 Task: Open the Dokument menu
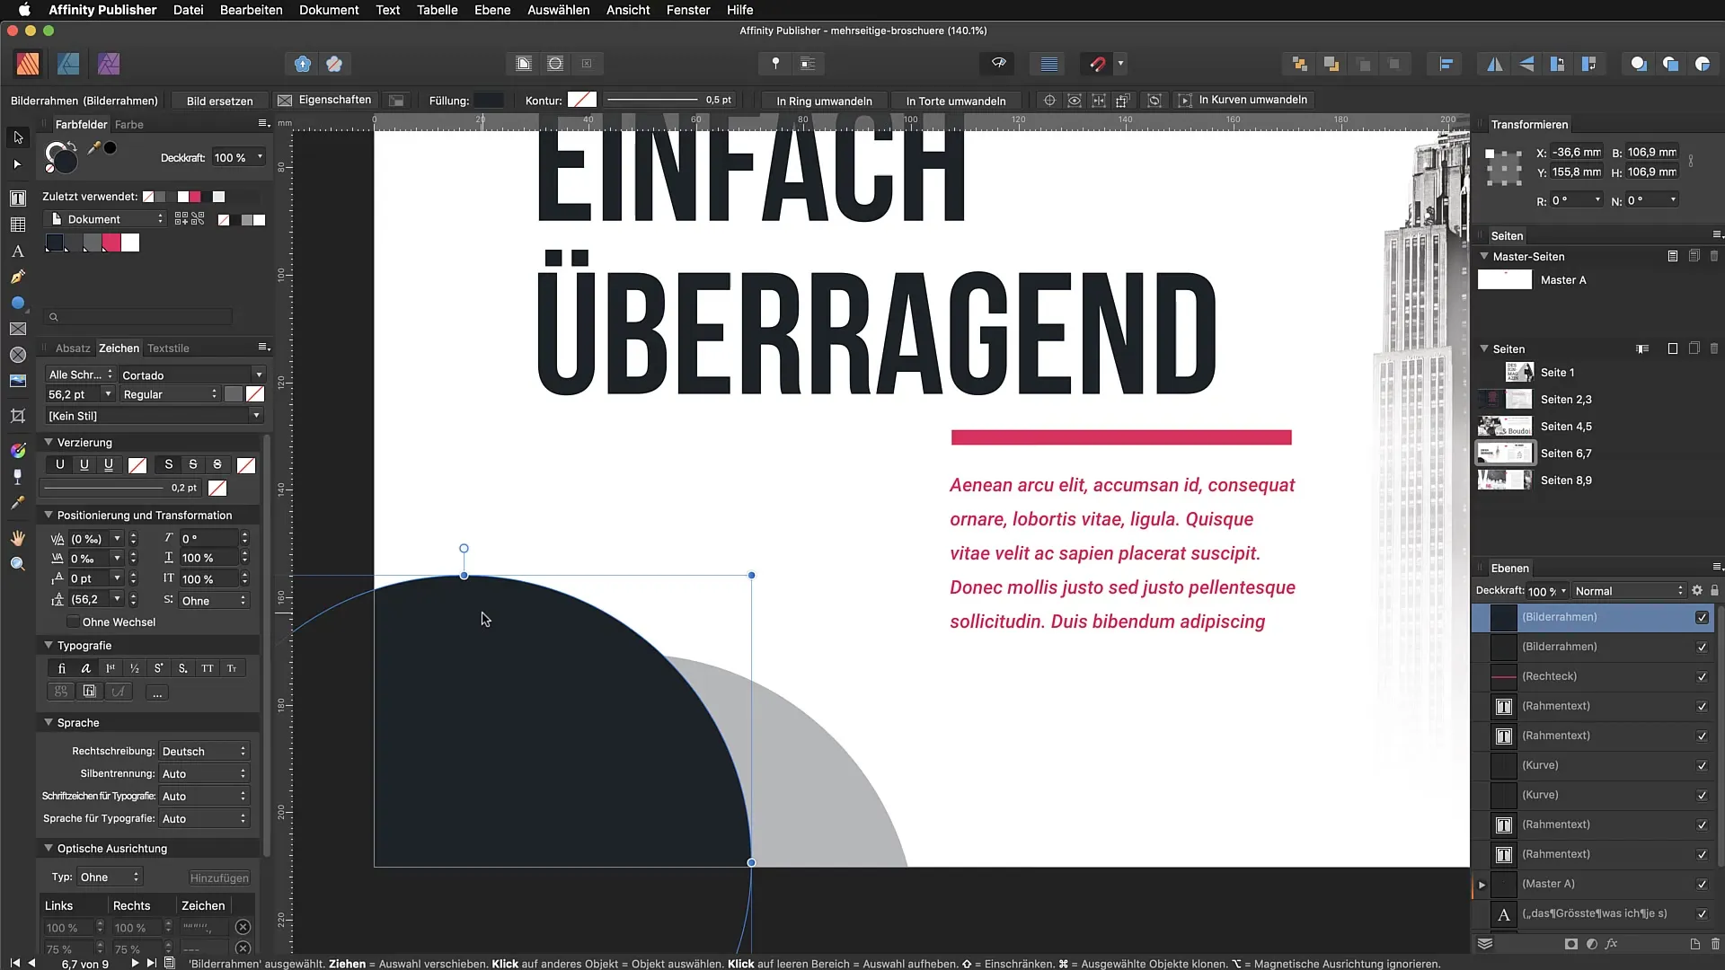[329, 10]
